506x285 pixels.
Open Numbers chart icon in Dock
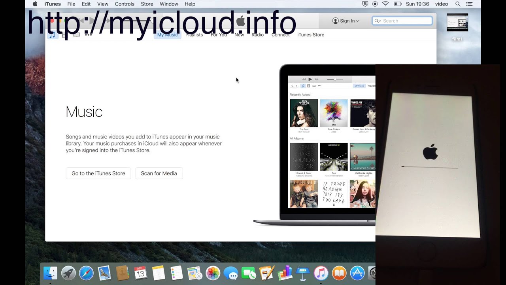285,273
